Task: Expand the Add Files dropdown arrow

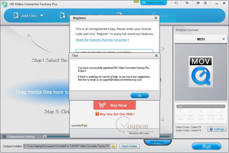Action: tap(42, 16)
